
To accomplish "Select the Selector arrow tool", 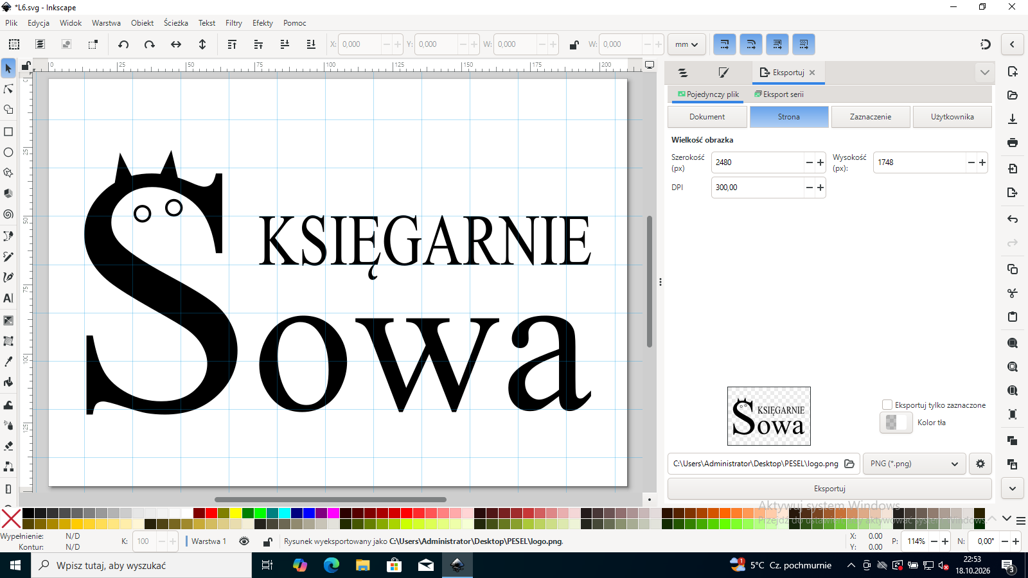I will coord(8,68).
